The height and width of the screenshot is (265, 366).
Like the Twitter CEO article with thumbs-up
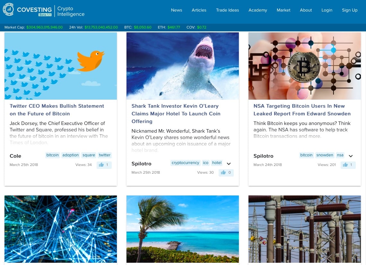point(104,165)
